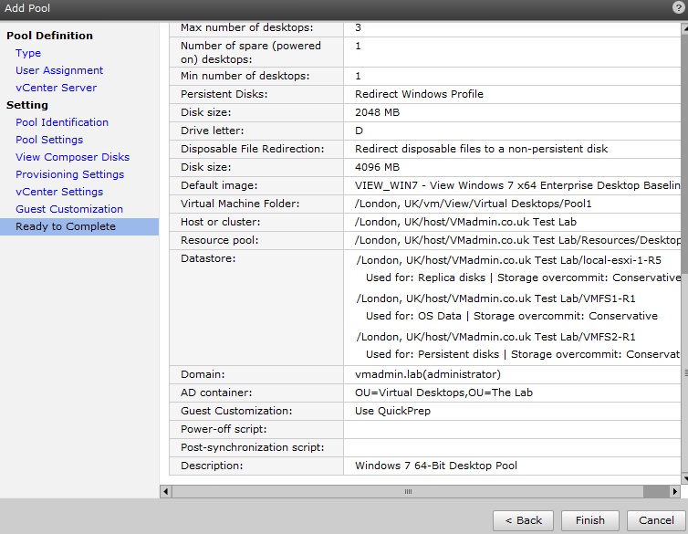Click the 'Min number of desktops:' label

click(245, 76)
